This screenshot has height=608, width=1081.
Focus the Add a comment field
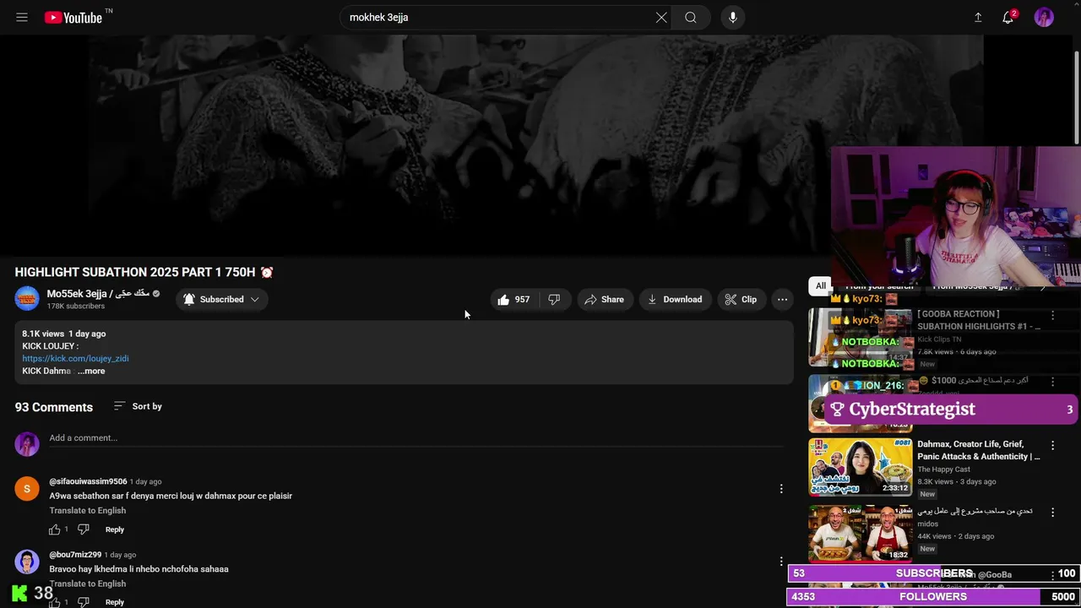pyautogui.click(x=416, y=437)
